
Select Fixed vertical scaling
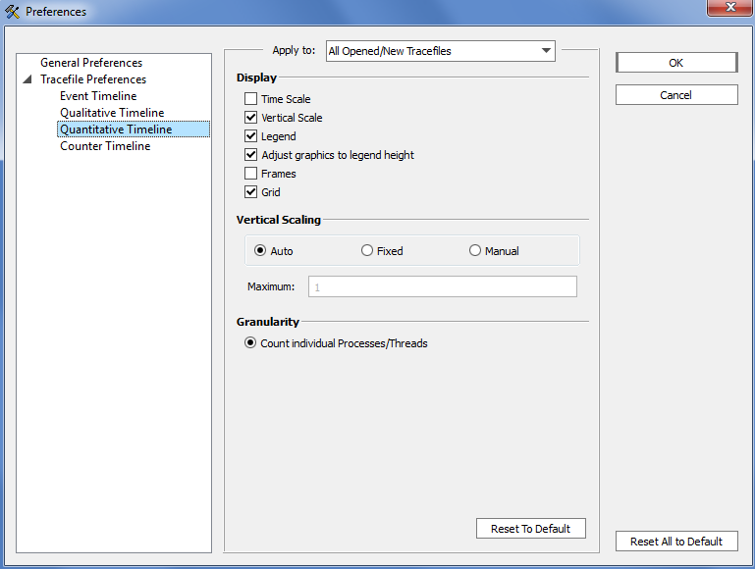367,250
